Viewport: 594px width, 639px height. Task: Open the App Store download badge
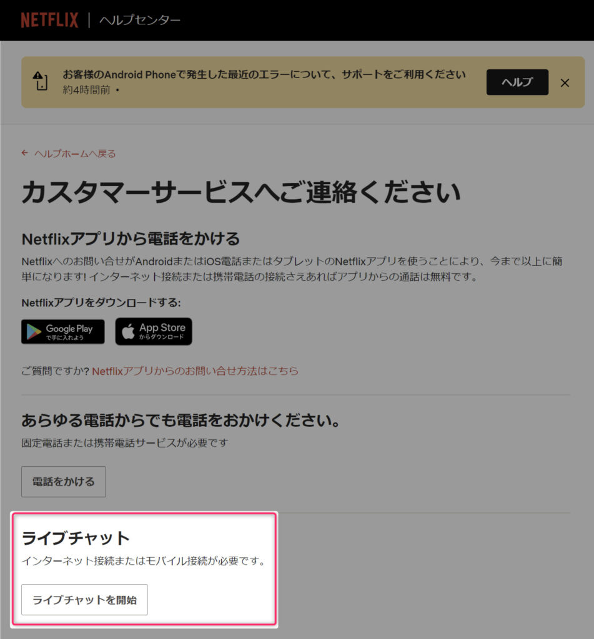pos(154,331)
